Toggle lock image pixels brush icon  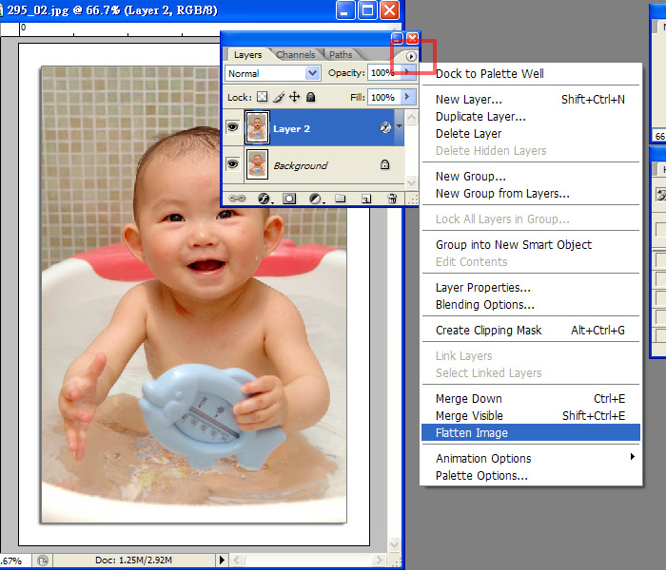(x=279, y=97)
